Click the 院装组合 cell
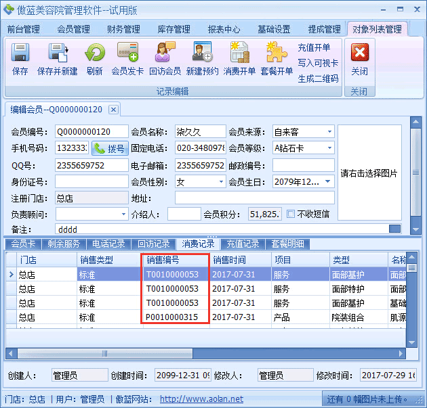The image size is (427, 408). tap(359, 317)
